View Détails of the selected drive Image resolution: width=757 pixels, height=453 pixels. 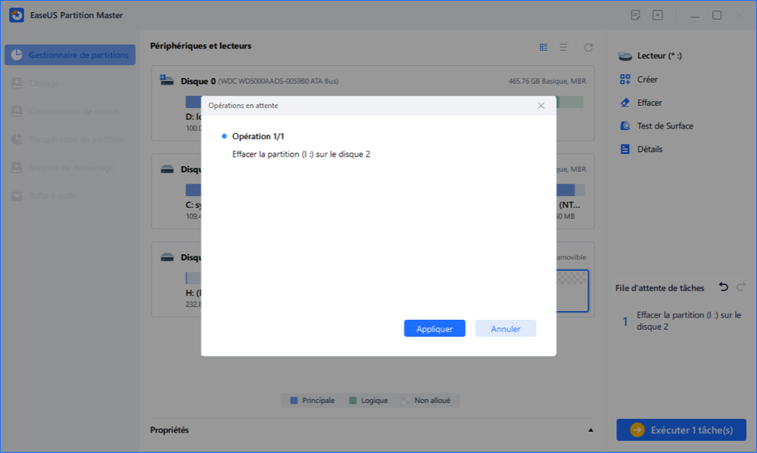click(x=625, y=150)
